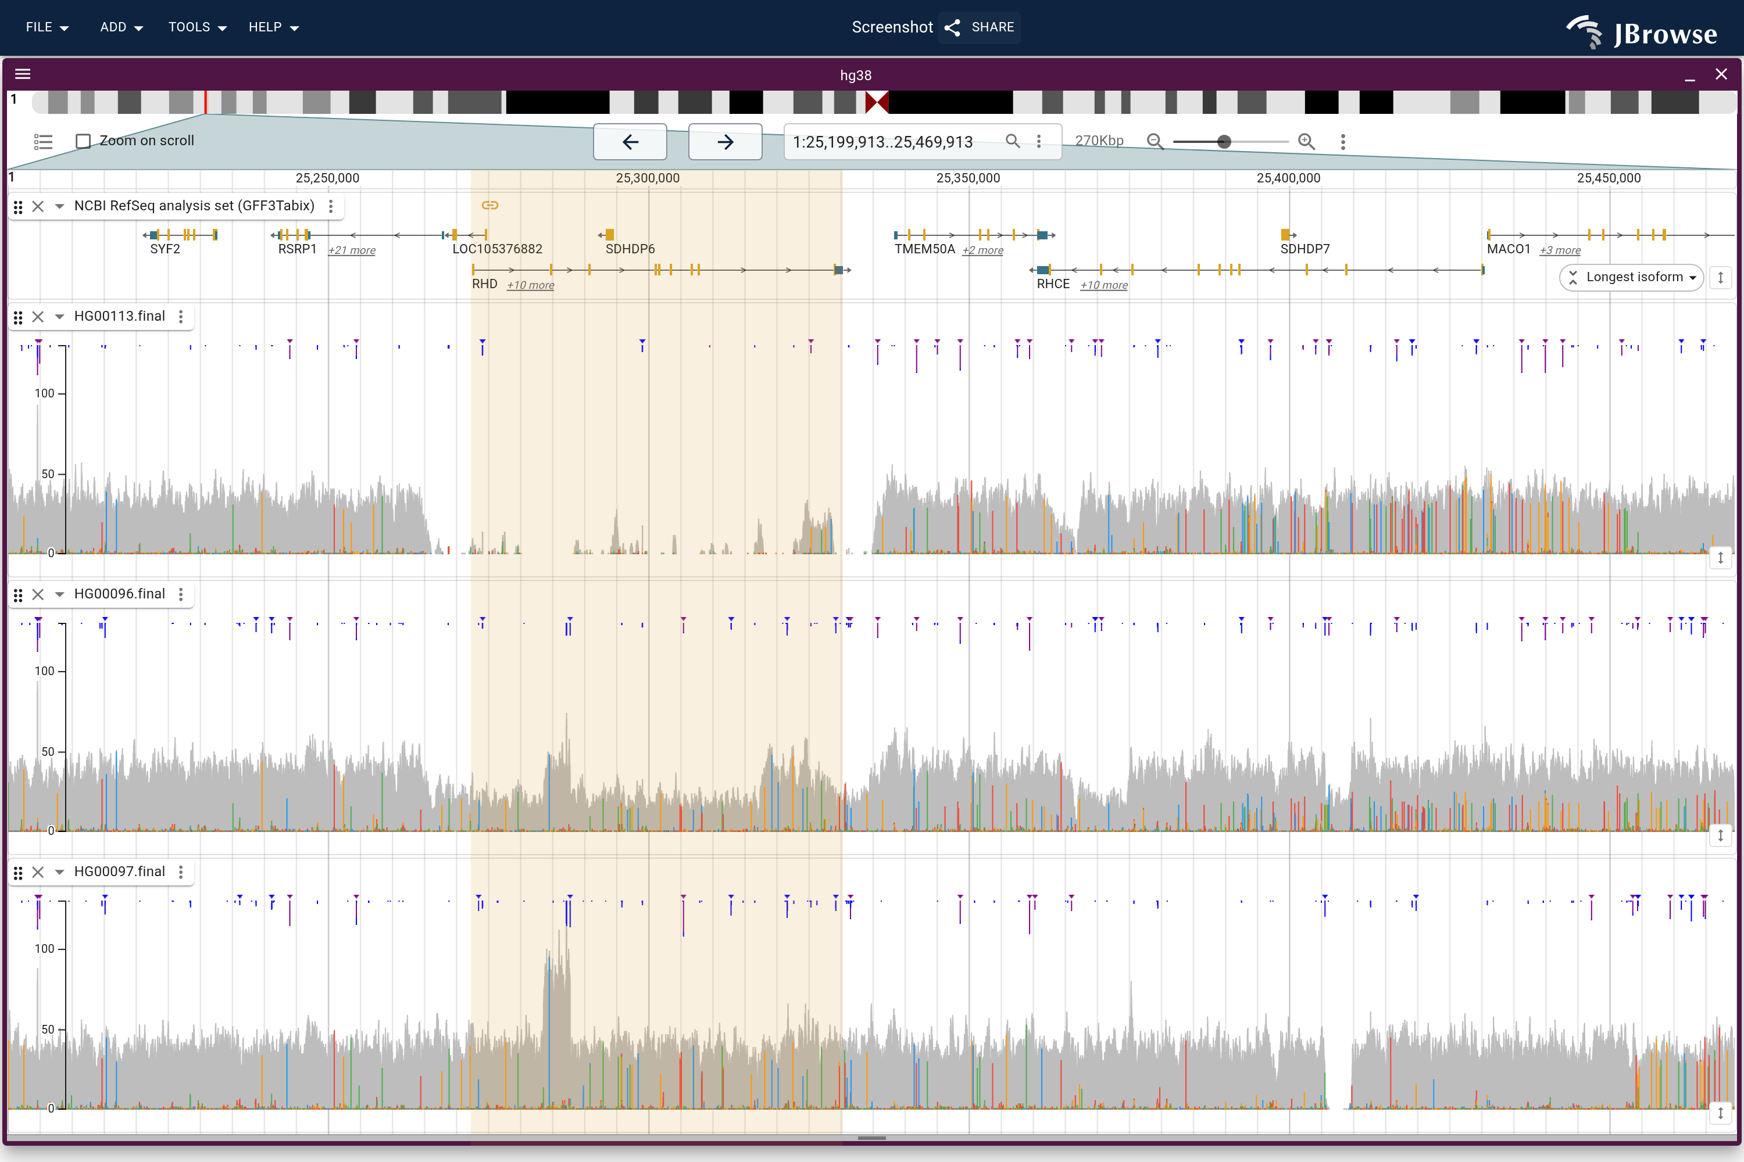Close the HG00096.final track

pyautogui.click(x=38, y=595)
